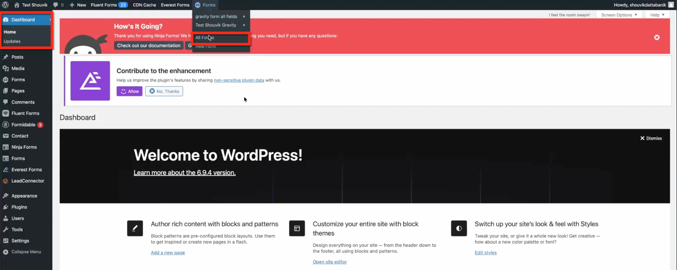Select New Form in the dropdown menu
The image size is (677, 270).
[221, 46]
